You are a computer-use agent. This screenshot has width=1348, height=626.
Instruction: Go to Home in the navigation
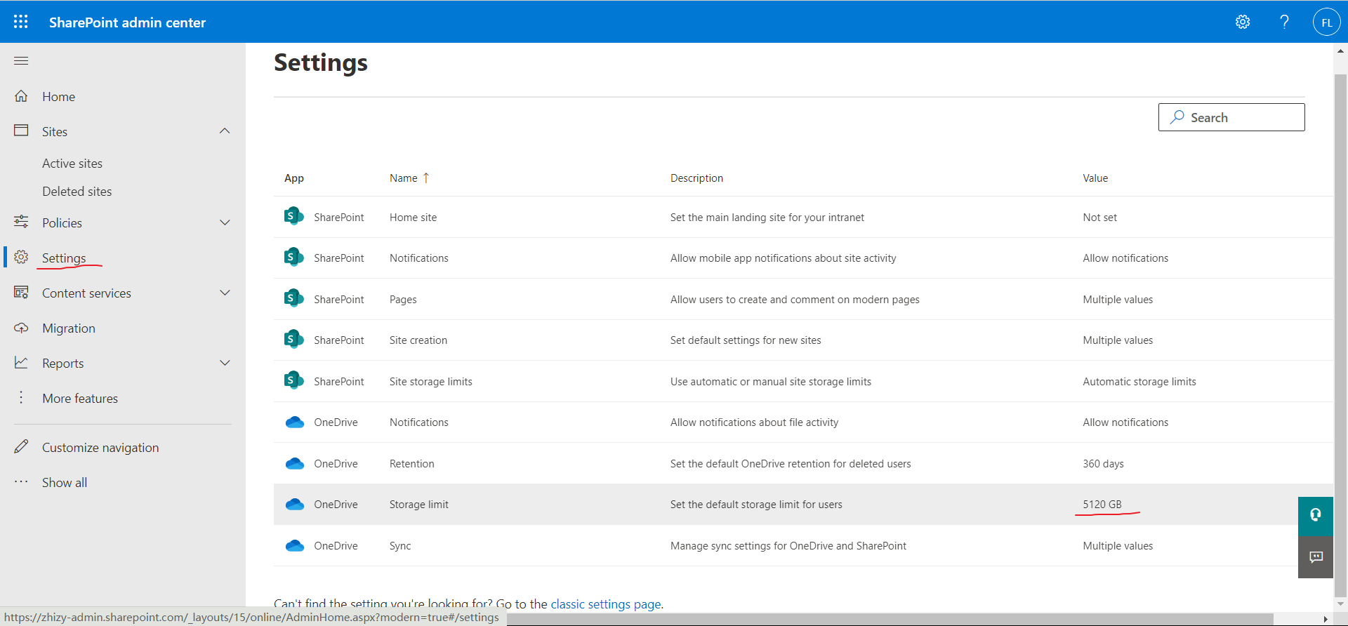point(58,97)
